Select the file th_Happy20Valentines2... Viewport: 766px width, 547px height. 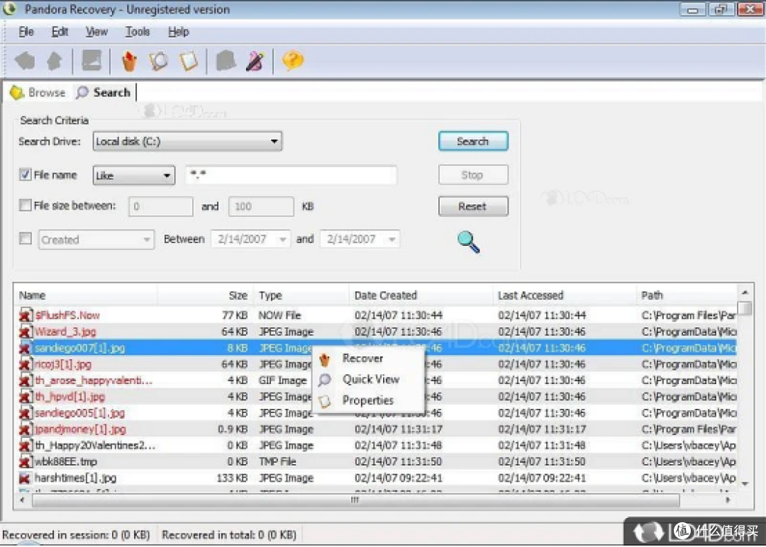[x=95, y=446]
